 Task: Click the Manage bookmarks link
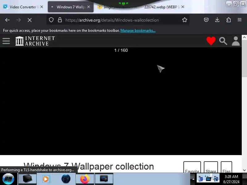click(138, 31)
